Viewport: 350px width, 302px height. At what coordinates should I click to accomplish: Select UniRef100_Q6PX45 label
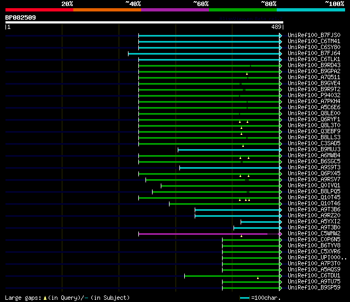[x=314, y=174]
